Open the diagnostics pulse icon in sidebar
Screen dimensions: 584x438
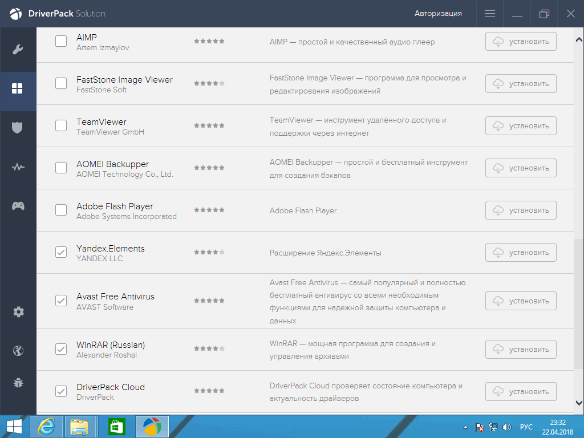pyautogui.click(x=18, y=167)
